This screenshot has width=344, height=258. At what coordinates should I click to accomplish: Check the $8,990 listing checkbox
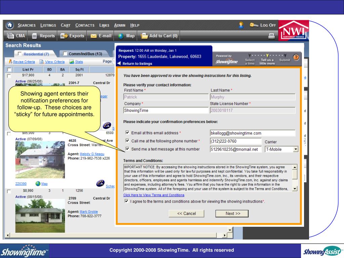(x=9, y=191)
